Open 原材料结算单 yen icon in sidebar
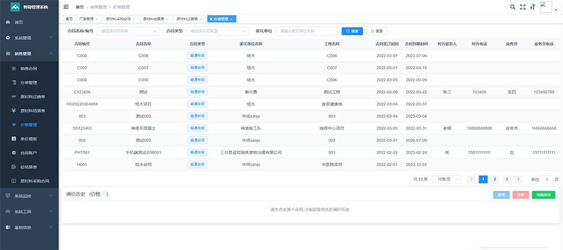The height and width of the screenshot is (250, 563). pos(14,111)
